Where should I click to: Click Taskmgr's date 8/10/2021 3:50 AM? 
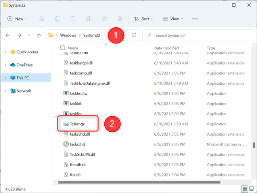pyautogui.click(x=171, y=124)
